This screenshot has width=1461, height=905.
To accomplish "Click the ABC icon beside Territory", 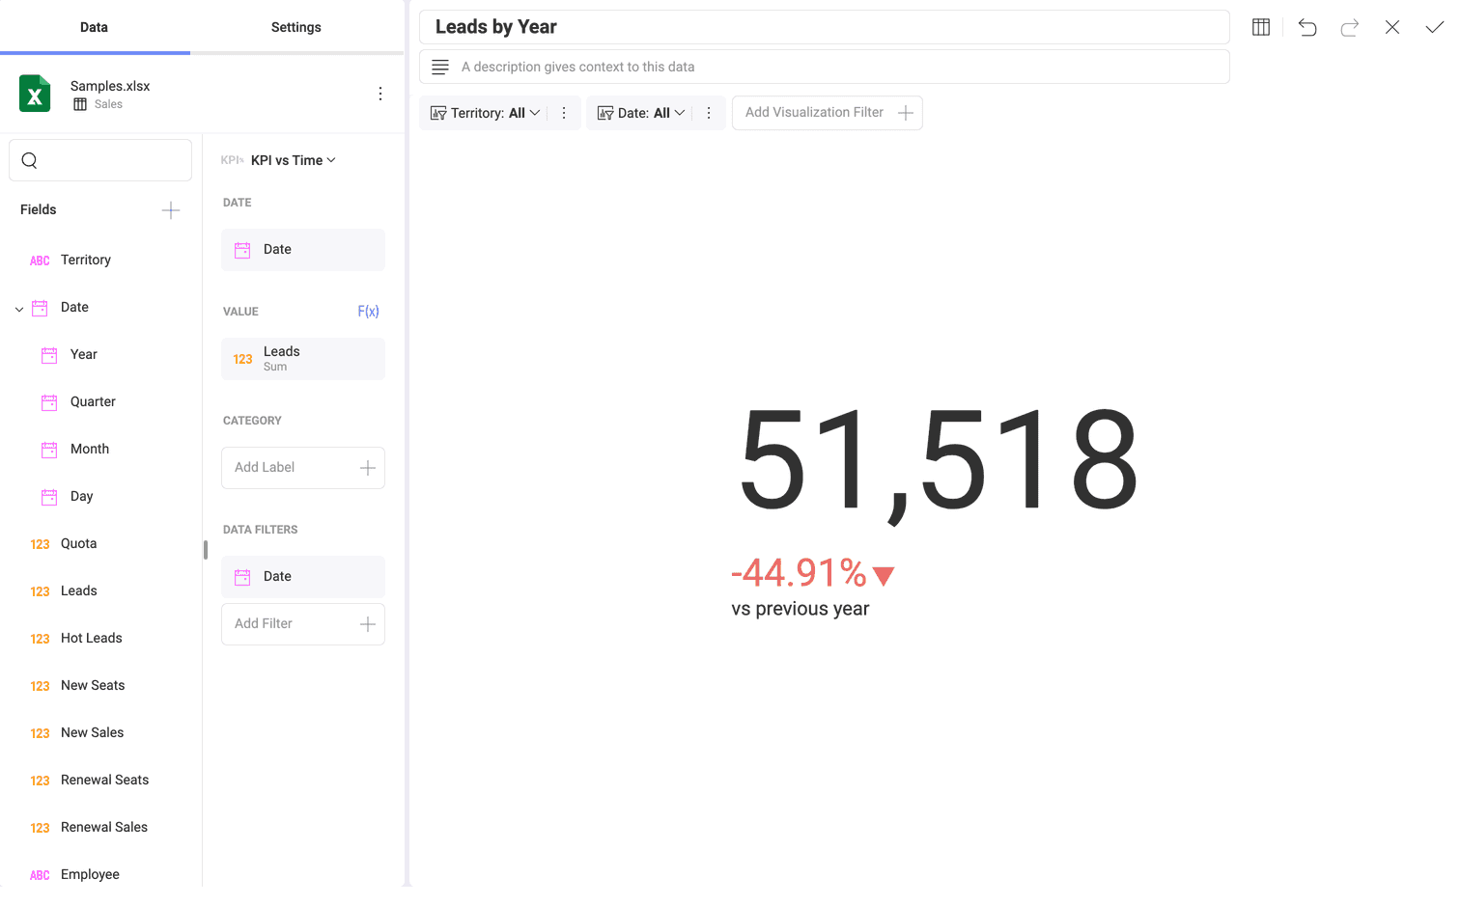I will click(40, 261).
